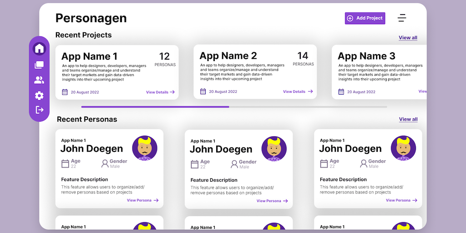Click the calendar icon on App Name 2 card
466x233 pixels.
click(x=203, y=91)
